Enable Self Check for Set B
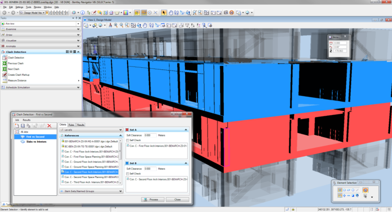 pos(128,173)
